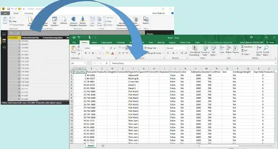The image size is (278, 149).
Task: Click the Refresh icon in Power BI
Action: click(64, 20)
